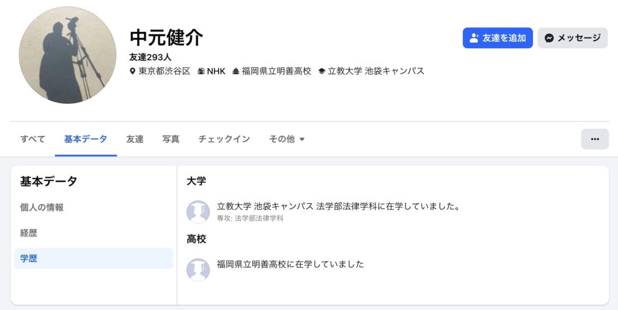The height and width of the screenshot is (310, 618).
Task: Switch to the すべて tab
Action: [x=33, y=139]
